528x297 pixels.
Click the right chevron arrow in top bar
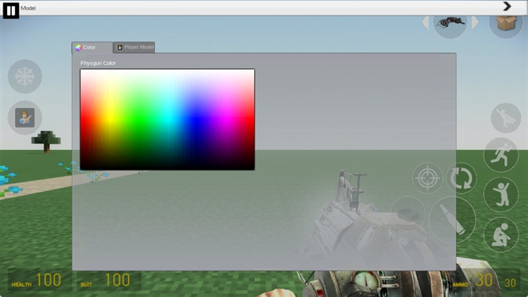[x=507, y=6]
